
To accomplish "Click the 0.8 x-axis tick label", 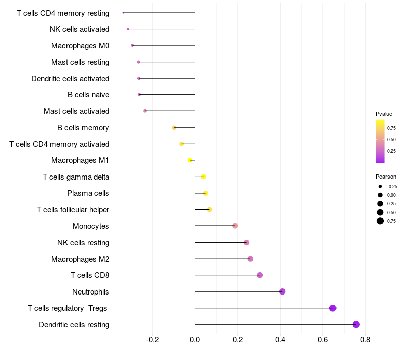I will click(x=365, y=340).
